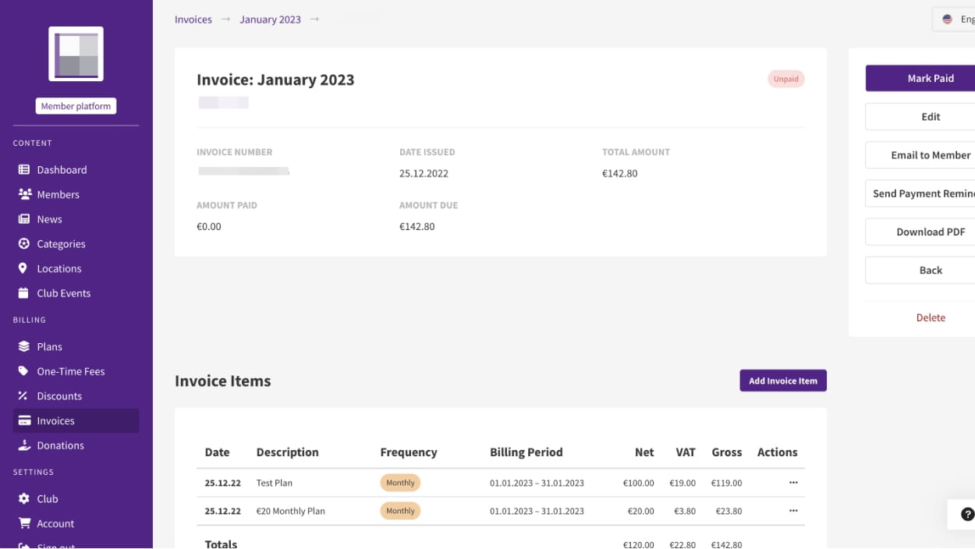Image resolution: width=975 pixels, height=549 pixels.
Task: Open the help question mark widget
Action: 967,514
